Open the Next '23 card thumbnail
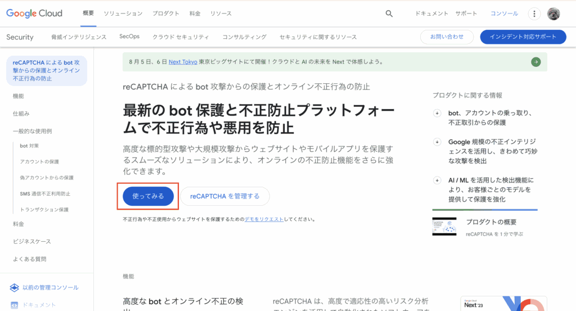 click(503, 304)
